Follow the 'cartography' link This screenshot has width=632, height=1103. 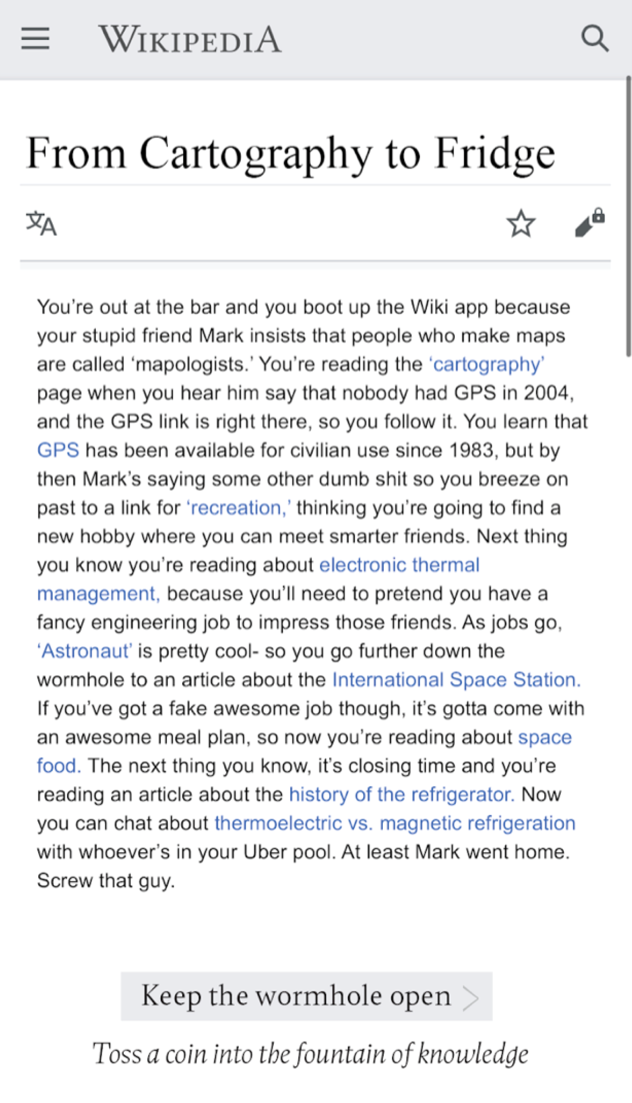click(x=487, y=364)
